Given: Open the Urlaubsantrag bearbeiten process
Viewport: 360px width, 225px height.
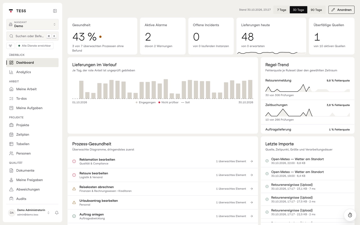Looking at the screenshot, I should (163, 202).
